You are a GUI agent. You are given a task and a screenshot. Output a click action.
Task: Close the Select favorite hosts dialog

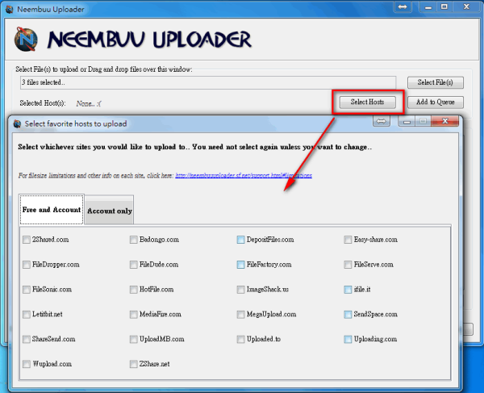(x=444, y=121)
